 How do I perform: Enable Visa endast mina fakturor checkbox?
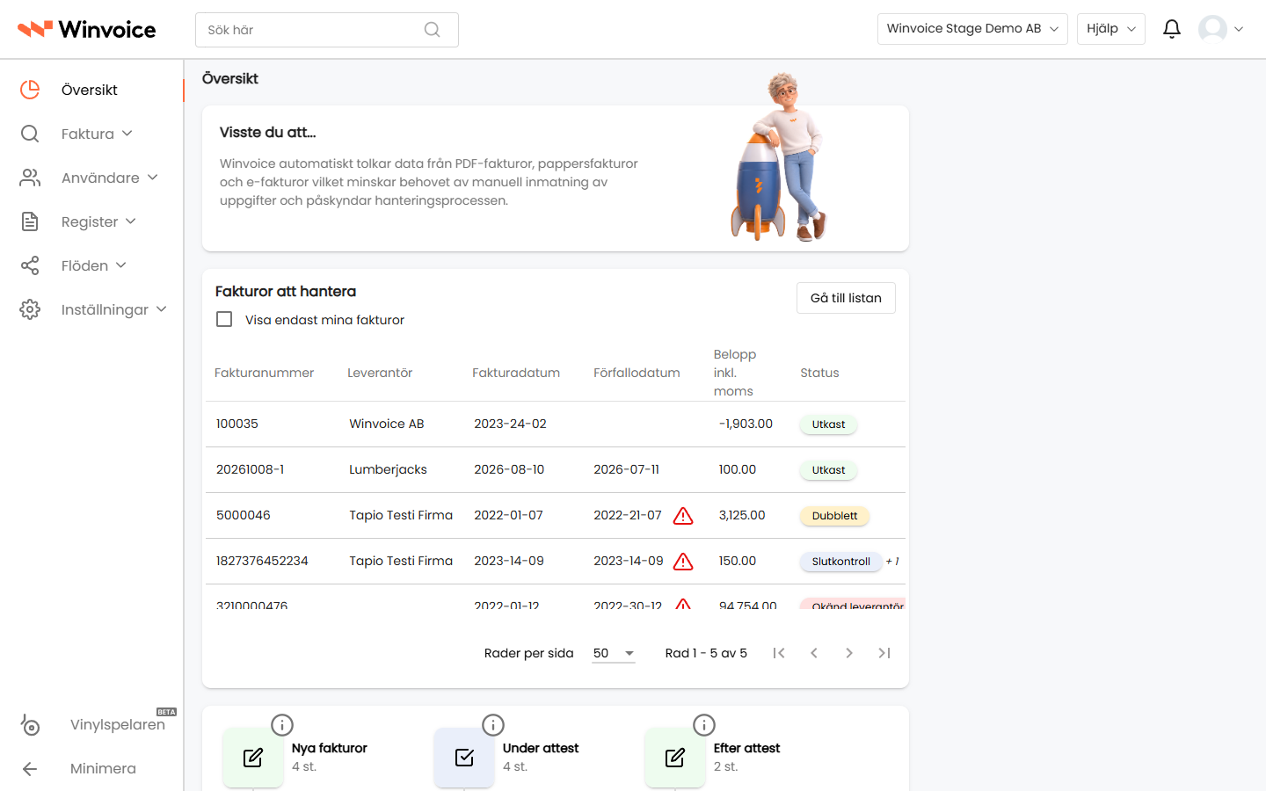point(224,319)
